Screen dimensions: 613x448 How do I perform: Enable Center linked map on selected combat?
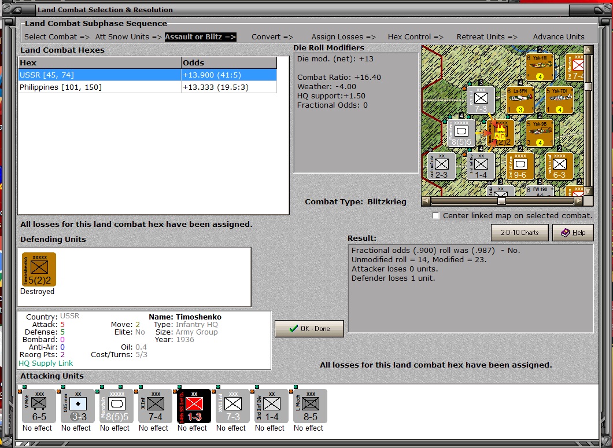click(x=436, y=215)
